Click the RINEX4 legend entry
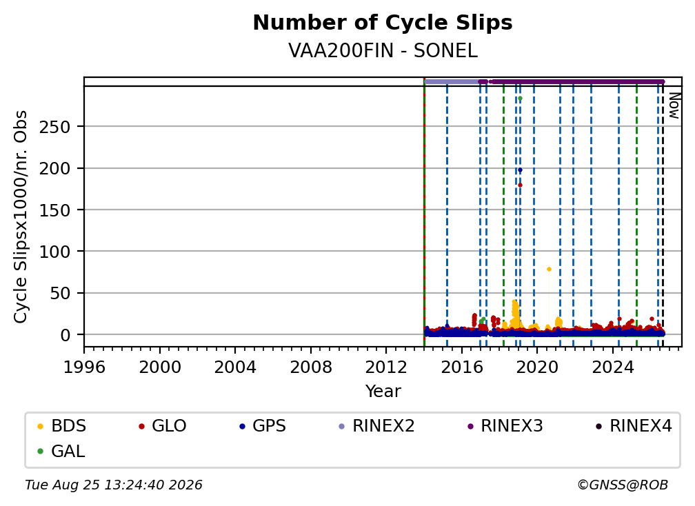This screenshot has height=506, width=695. tap(634, 426)
